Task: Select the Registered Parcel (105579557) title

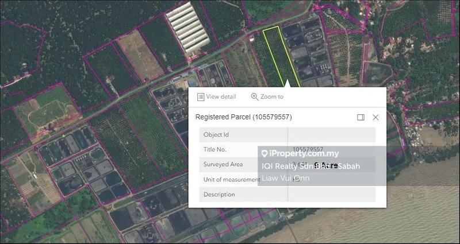Action: (243, 117)
